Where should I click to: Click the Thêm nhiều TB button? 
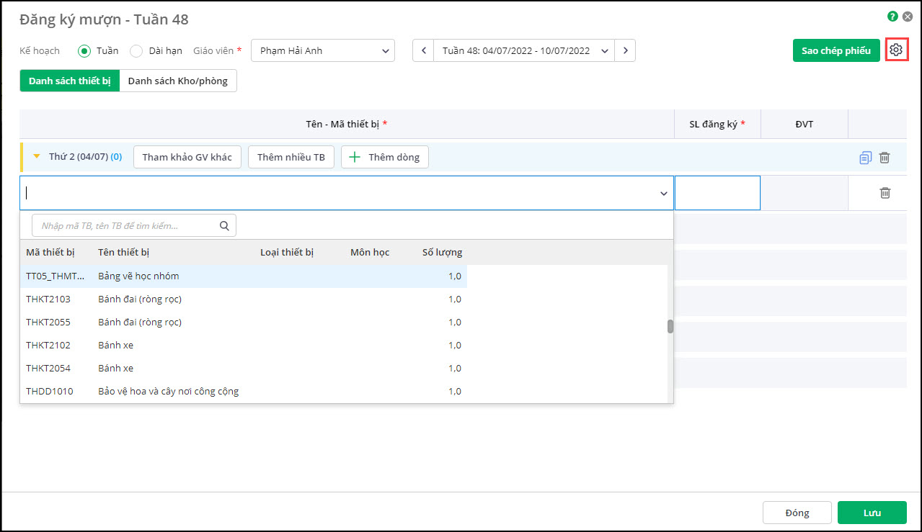tap(291, 157)
